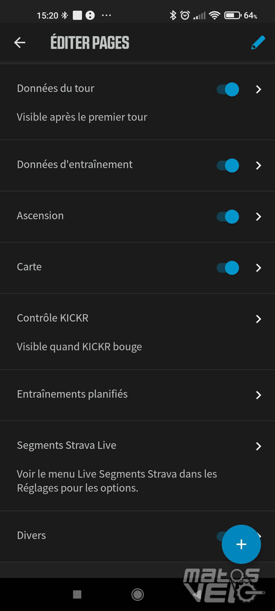The image size is (275, 611).
Task: Expand Contrôle KICKR with its chevron
Action: pyautogui.click(x=258, y=319)
